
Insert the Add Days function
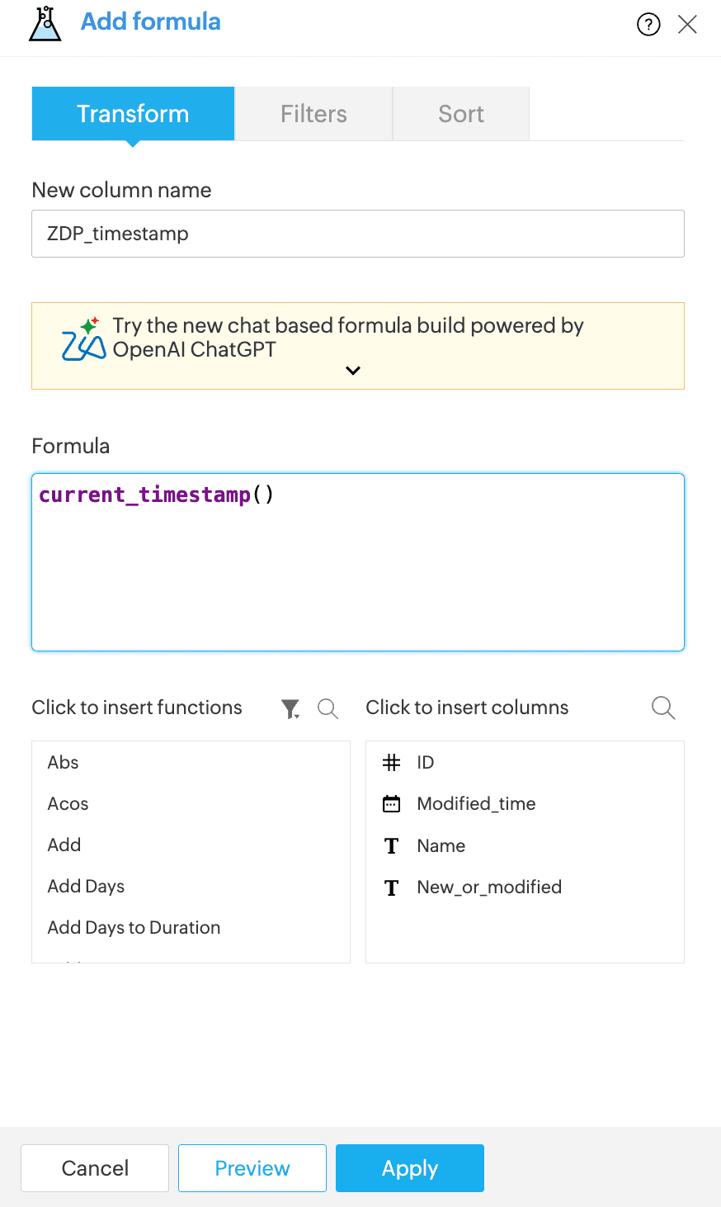(x=87, y=887)
